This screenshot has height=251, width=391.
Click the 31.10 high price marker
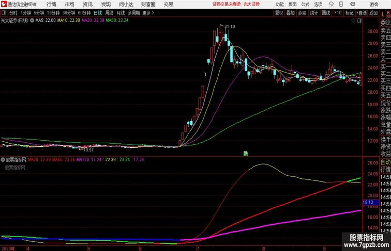pyautogui.click(x=230, y=27)
